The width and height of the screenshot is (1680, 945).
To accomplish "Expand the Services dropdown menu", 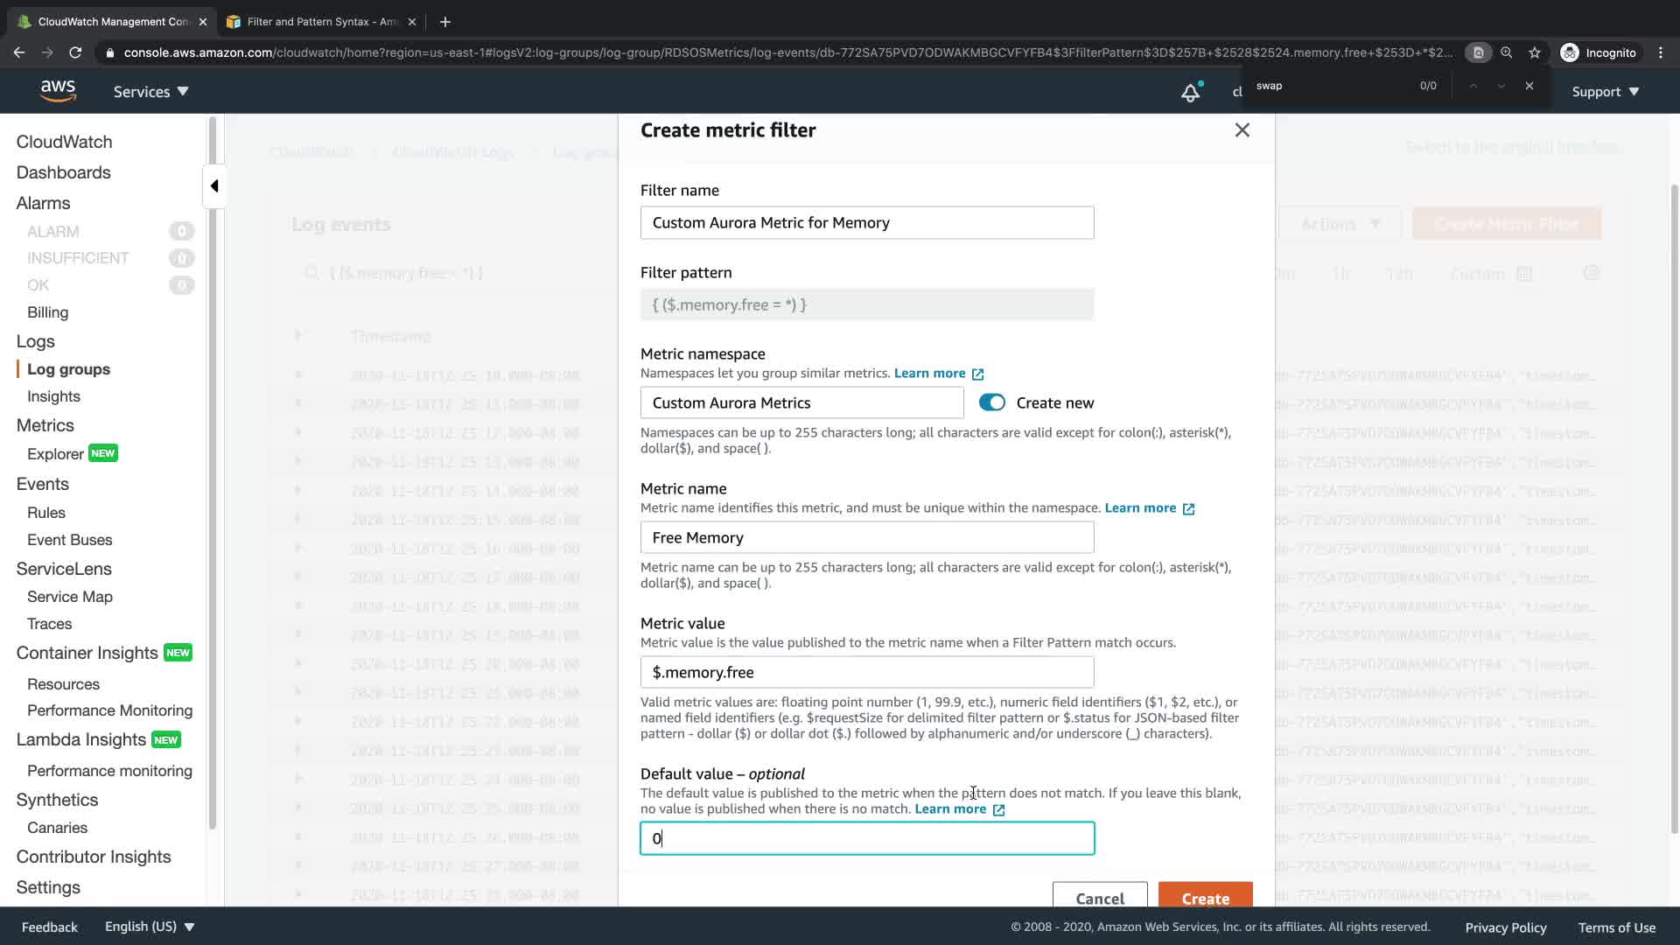I will coord(150,92).
